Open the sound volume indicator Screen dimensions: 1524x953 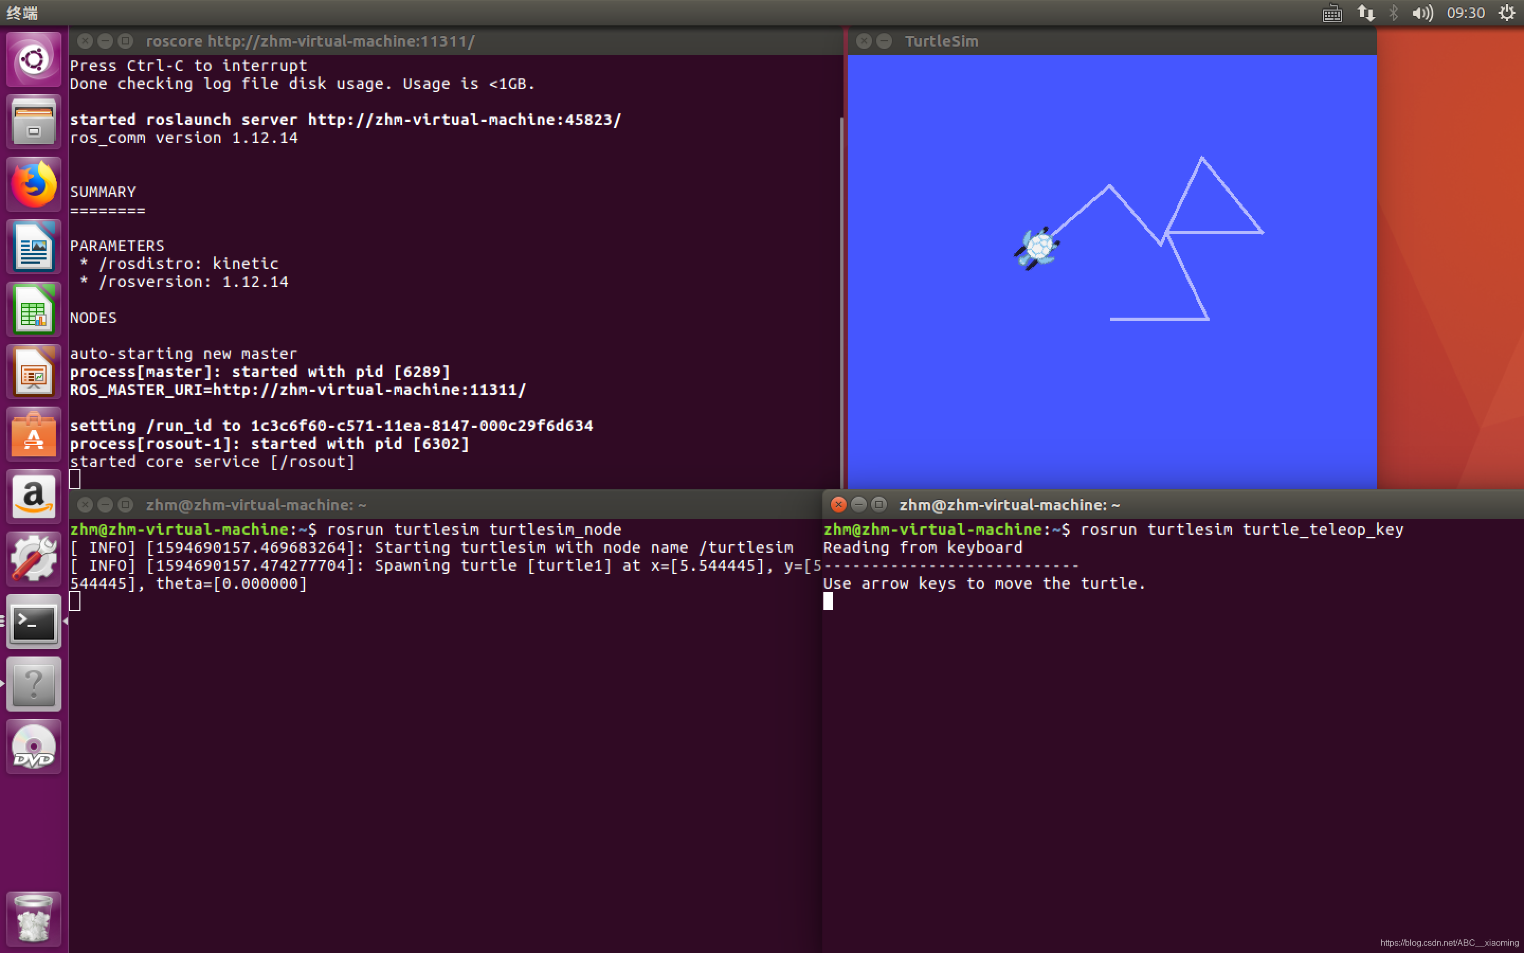pyautogui.click(x=1422, y=13)
